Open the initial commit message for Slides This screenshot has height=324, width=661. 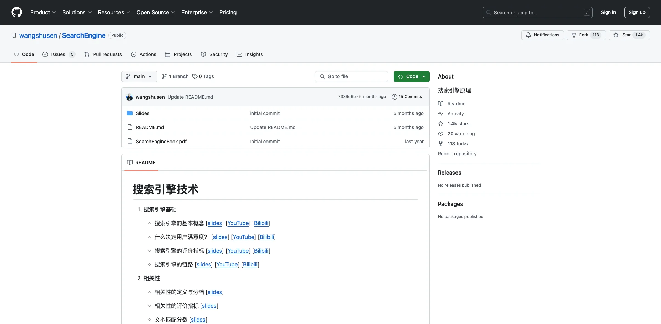pyautogui.click(x=265, y=113)
